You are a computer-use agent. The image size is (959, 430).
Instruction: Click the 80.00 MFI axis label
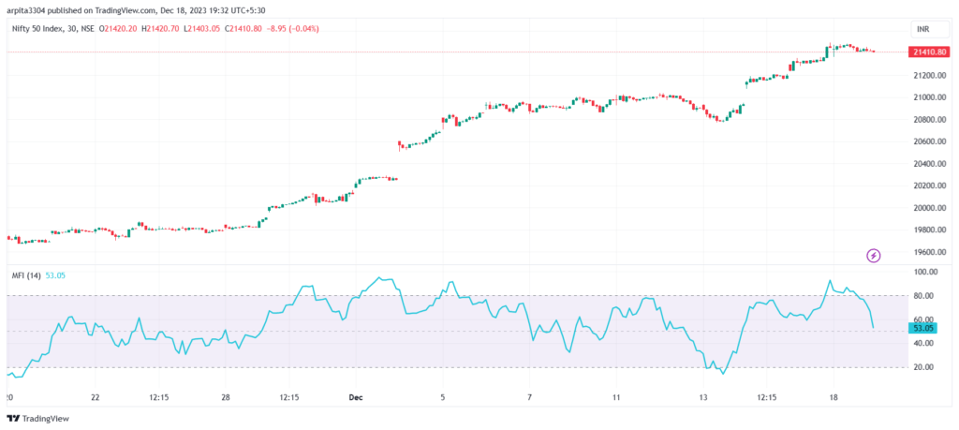point(924,296)
